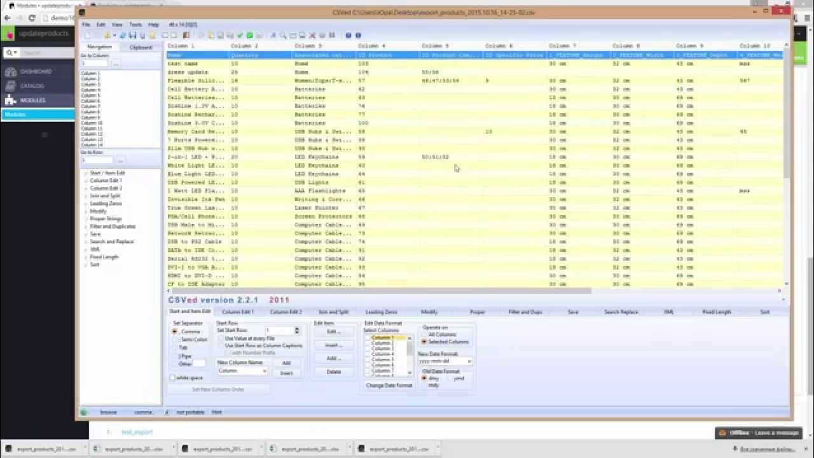This screenshot has width=814, height=458.
Task: Expand Filter and Duplicates tree node
Action: pos(86,226)
